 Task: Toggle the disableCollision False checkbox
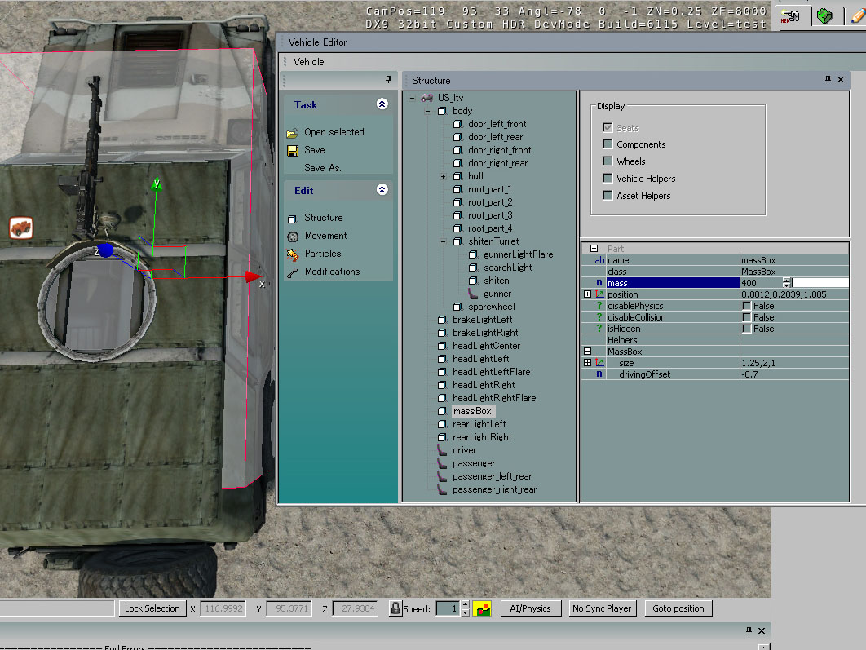[x=747, y=317]
